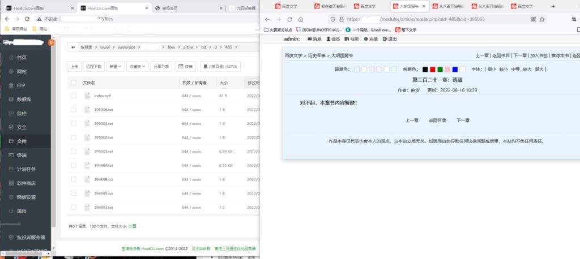Click address bar in left browser showing /files
The width and height of the screenshot is (580, 259).
(x=148, y=19)
